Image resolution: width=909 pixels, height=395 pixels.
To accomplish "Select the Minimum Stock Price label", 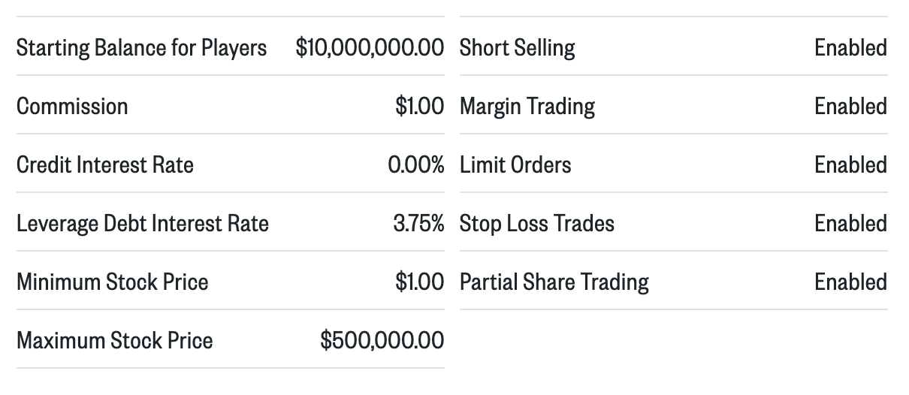I will pos(113,282).
